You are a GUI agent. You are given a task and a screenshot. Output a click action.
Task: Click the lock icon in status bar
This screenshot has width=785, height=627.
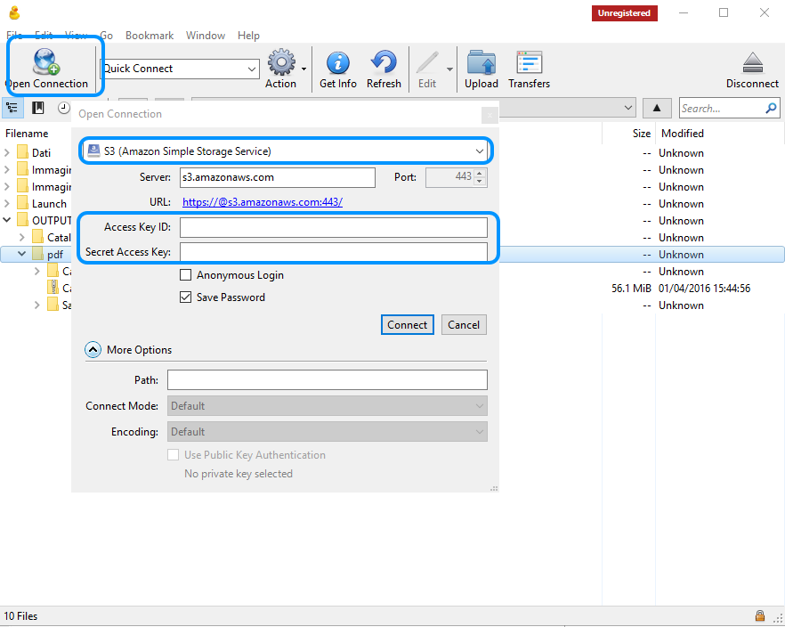point(759,615)
